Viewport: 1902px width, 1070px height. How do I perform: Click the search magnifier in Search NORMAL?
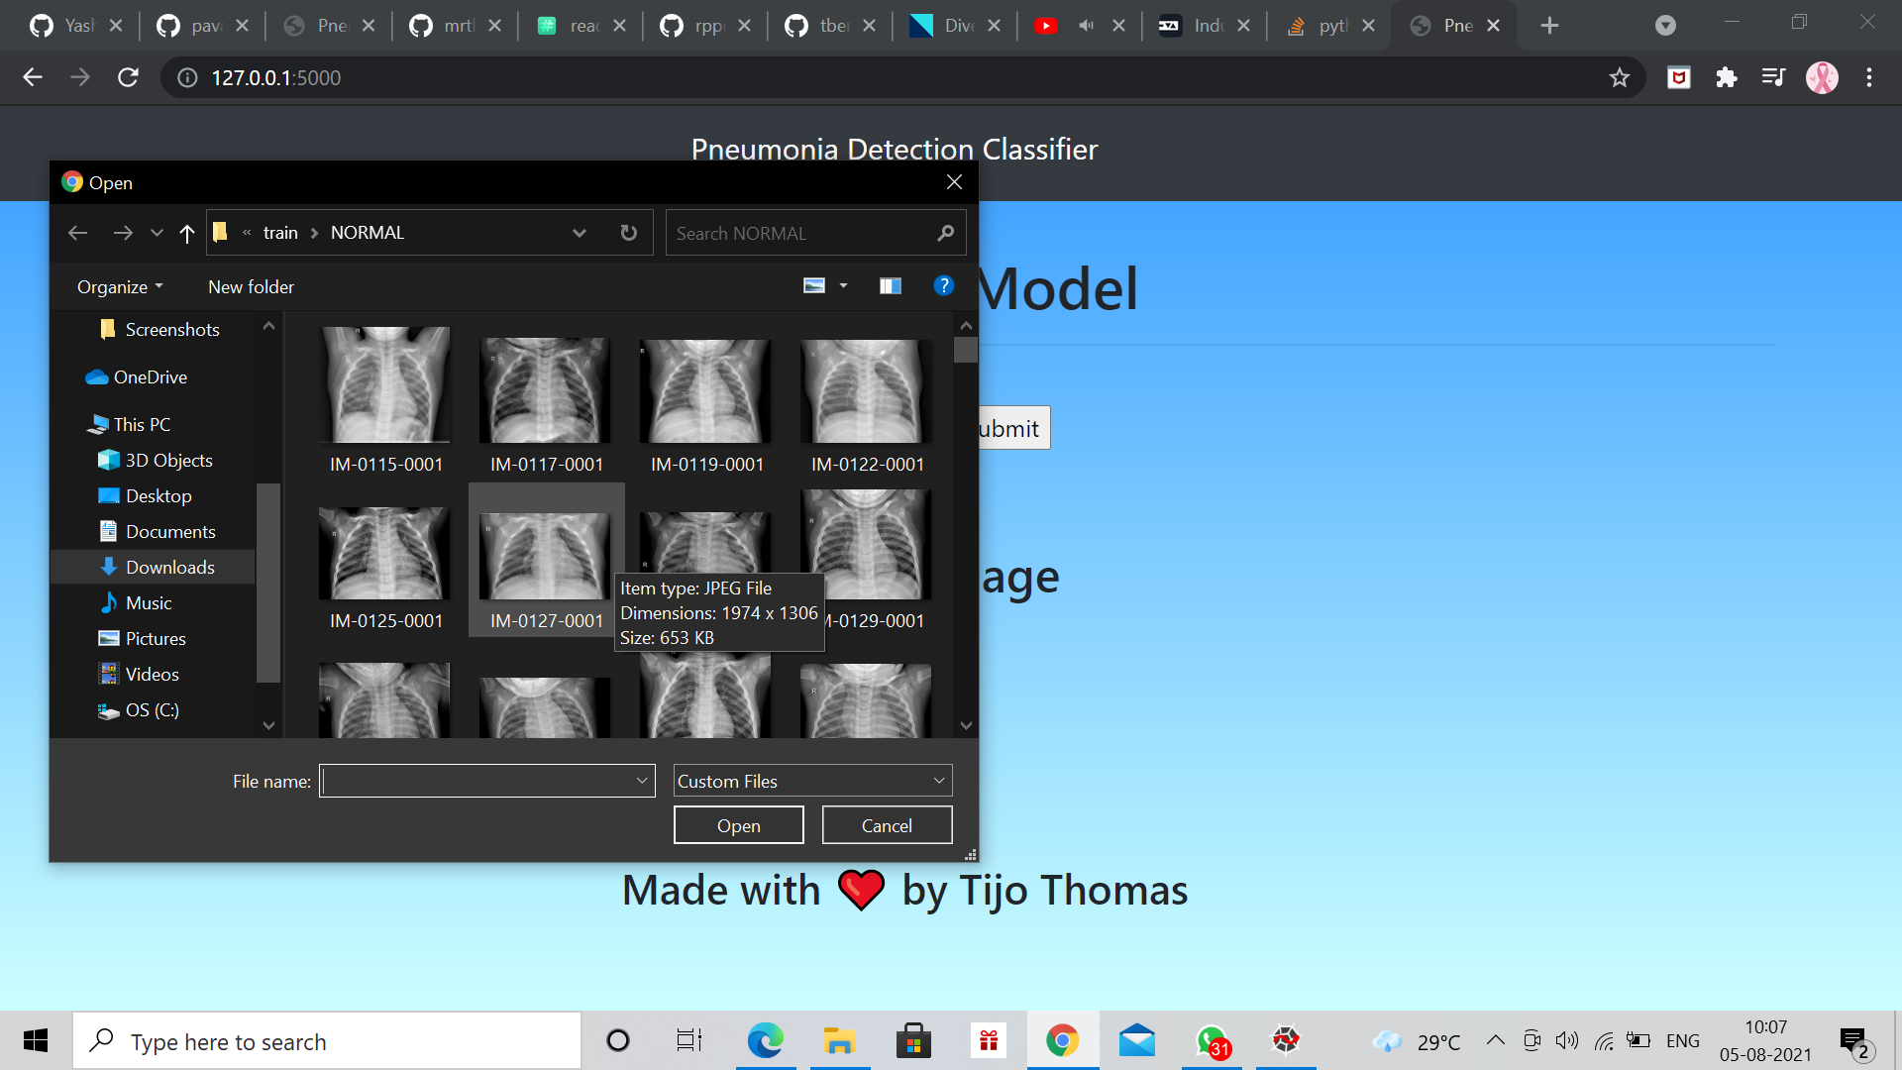[x=945, y=233]
